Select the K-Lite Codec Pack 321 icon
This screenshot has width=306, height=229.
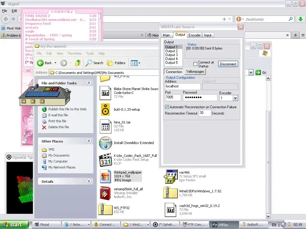point(105,160)
